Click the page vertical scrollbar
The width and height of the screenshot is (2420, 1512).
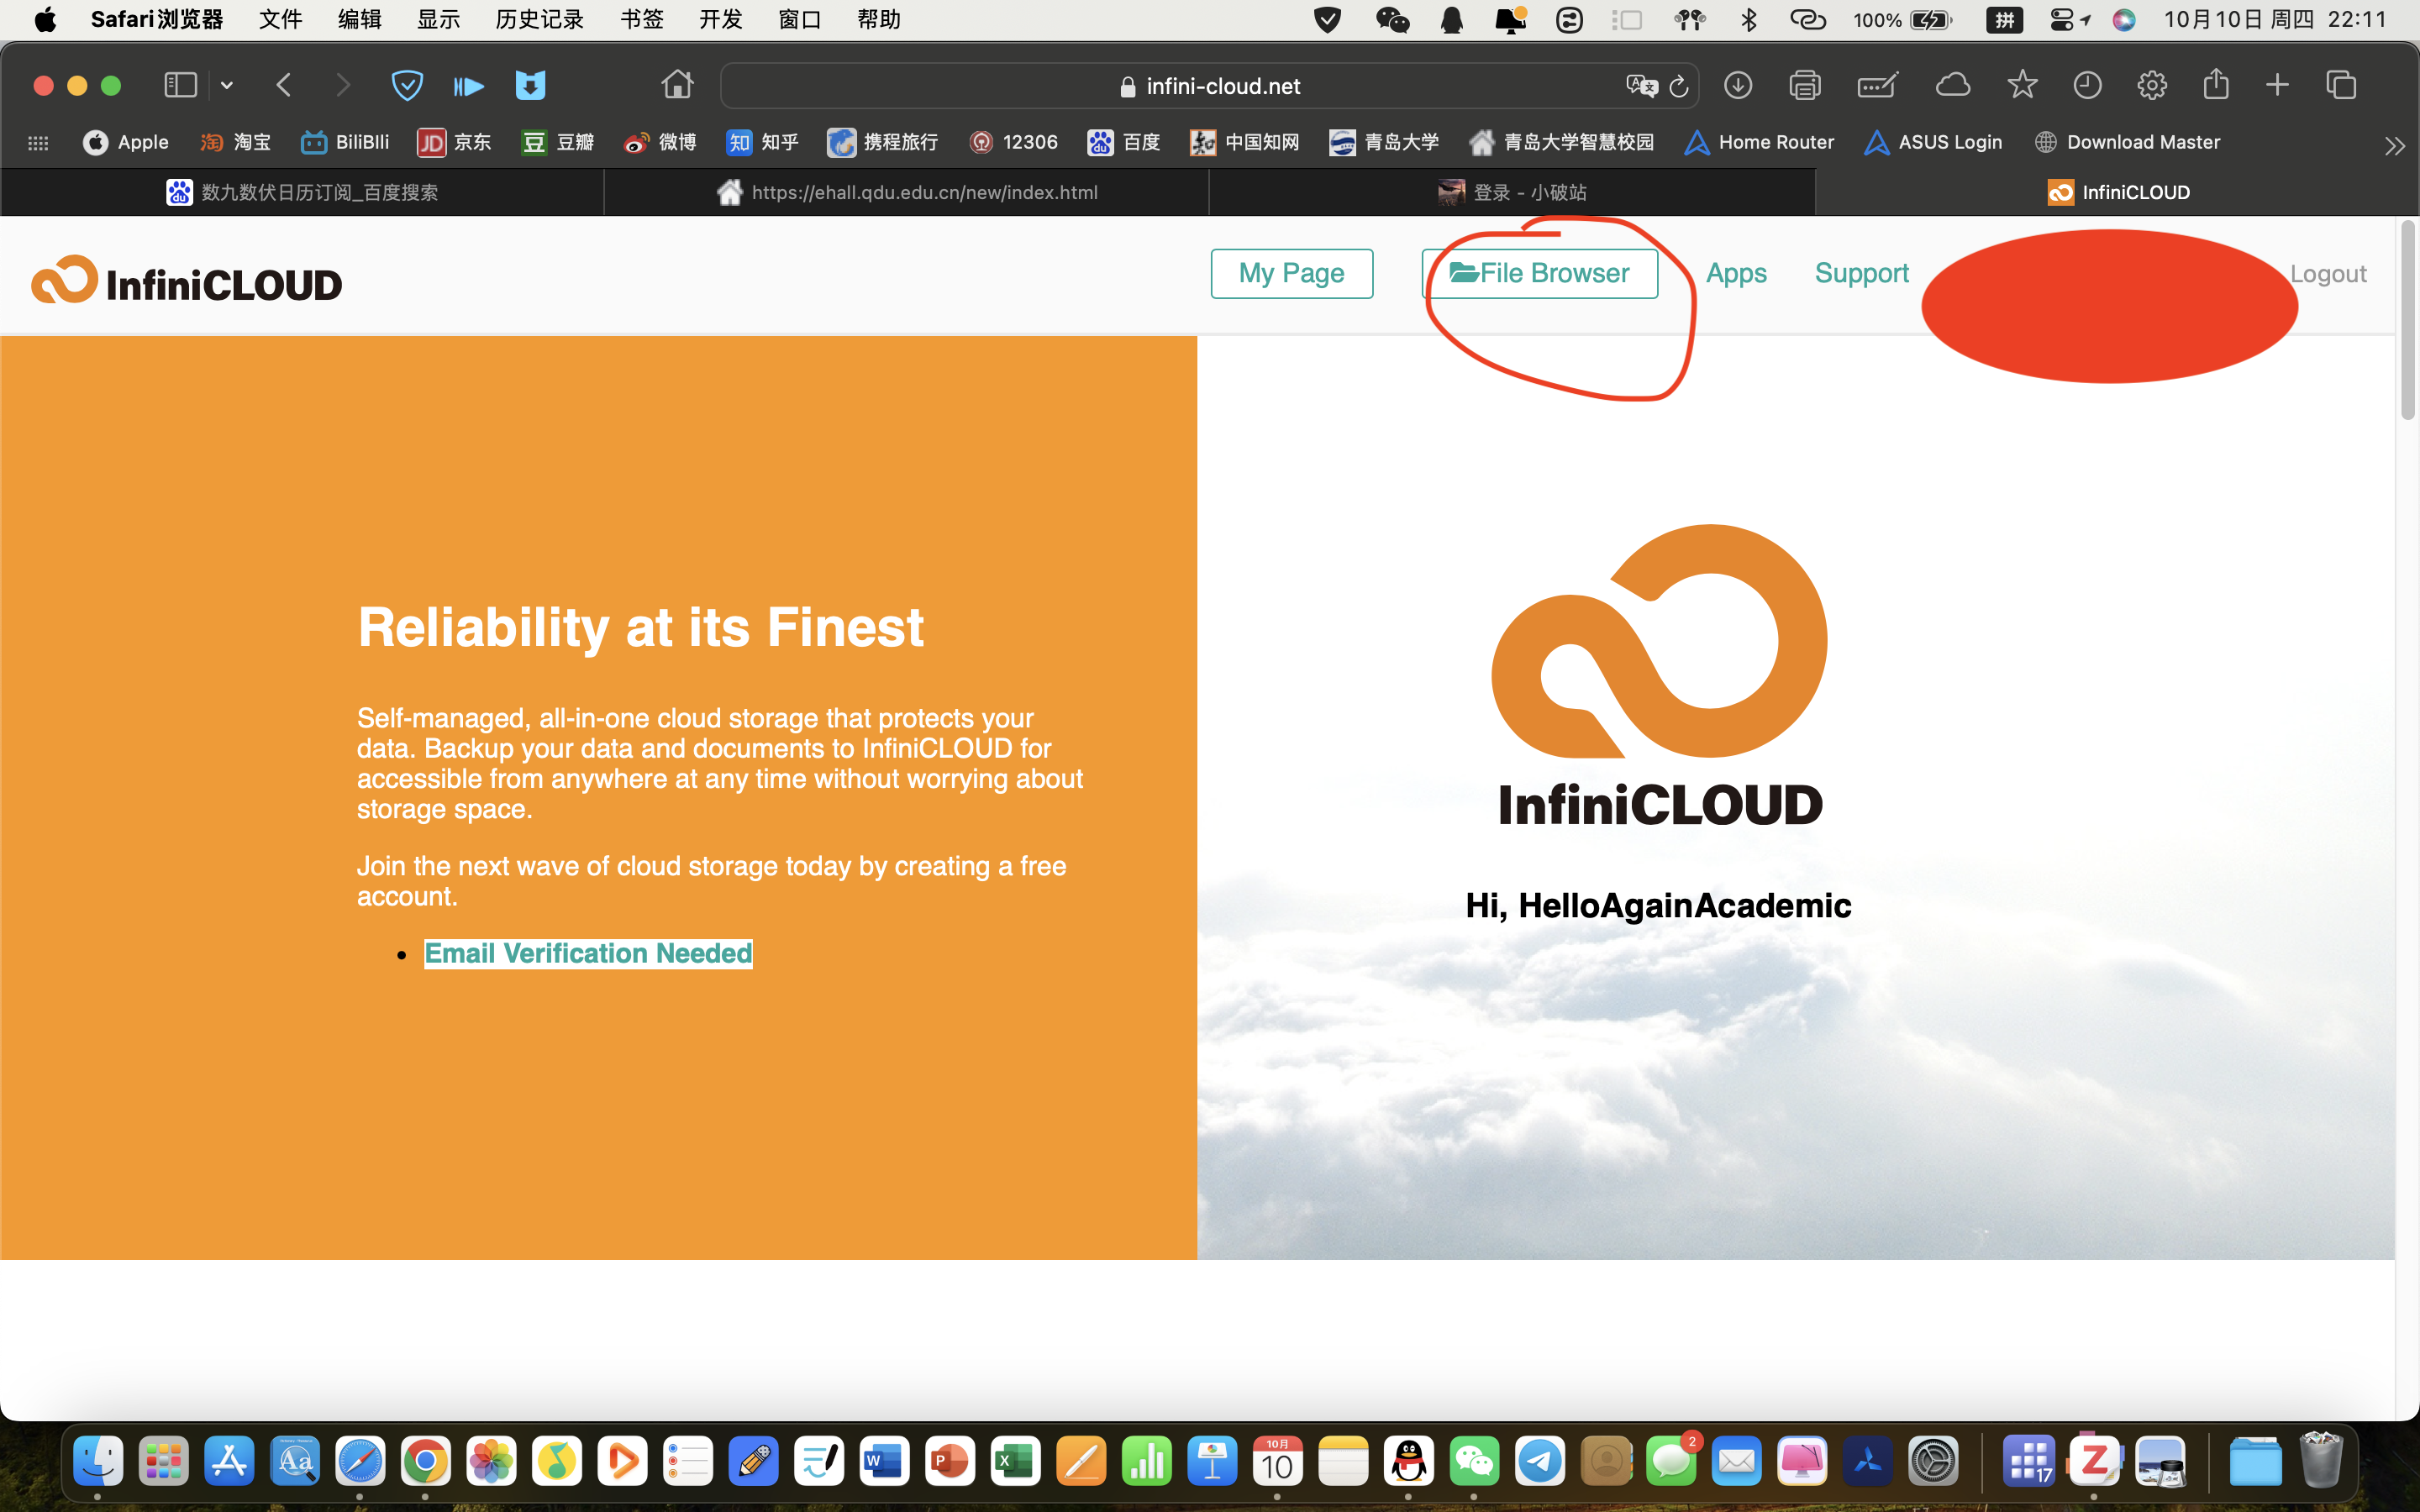coord(2407,320)
